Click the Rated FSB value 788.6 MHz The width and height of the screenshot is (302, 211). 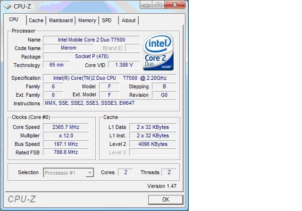coord(66,152)
